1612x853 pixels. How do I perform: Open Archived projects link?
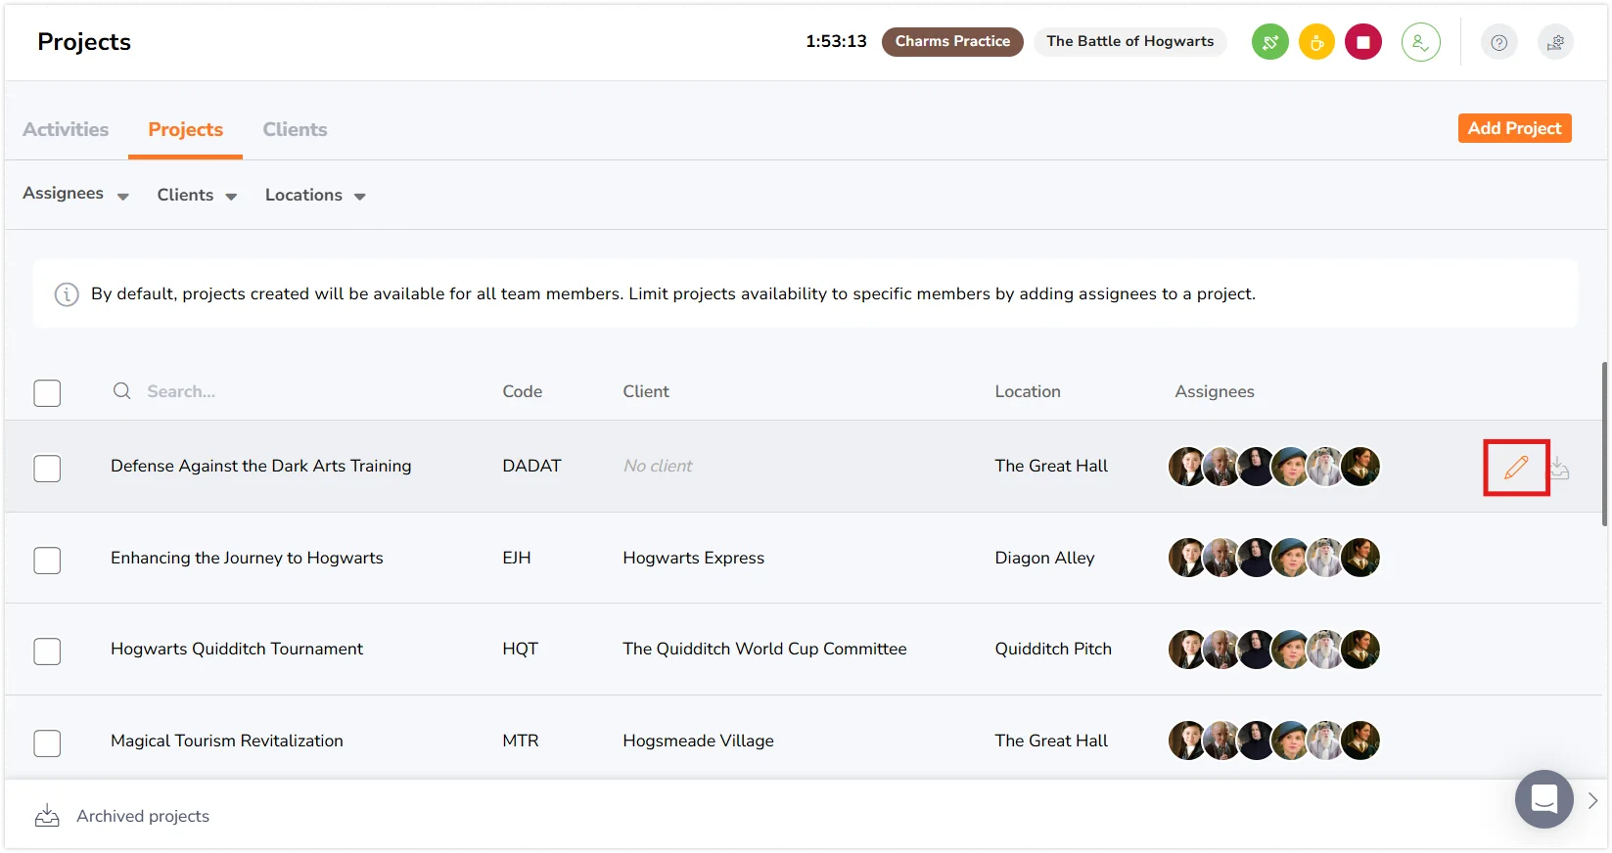pos(143,816)
